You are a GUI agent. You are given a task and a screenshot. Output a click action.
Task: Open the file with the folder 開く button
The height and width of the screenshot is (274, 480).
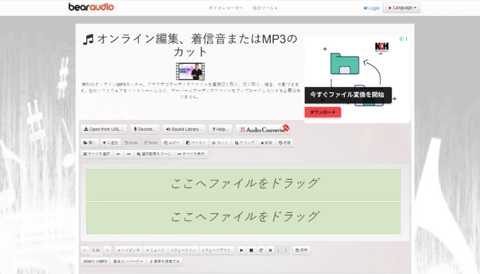click(x=90, y=142)
